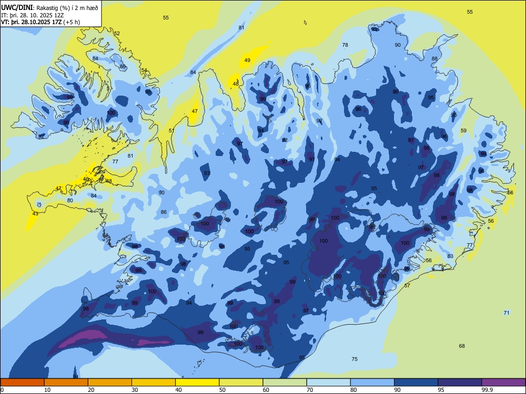The height and width of the screenshot is (394, 526).
Task: Select the 95–99.9 indigo legend swatch
Action: (460, 382)
